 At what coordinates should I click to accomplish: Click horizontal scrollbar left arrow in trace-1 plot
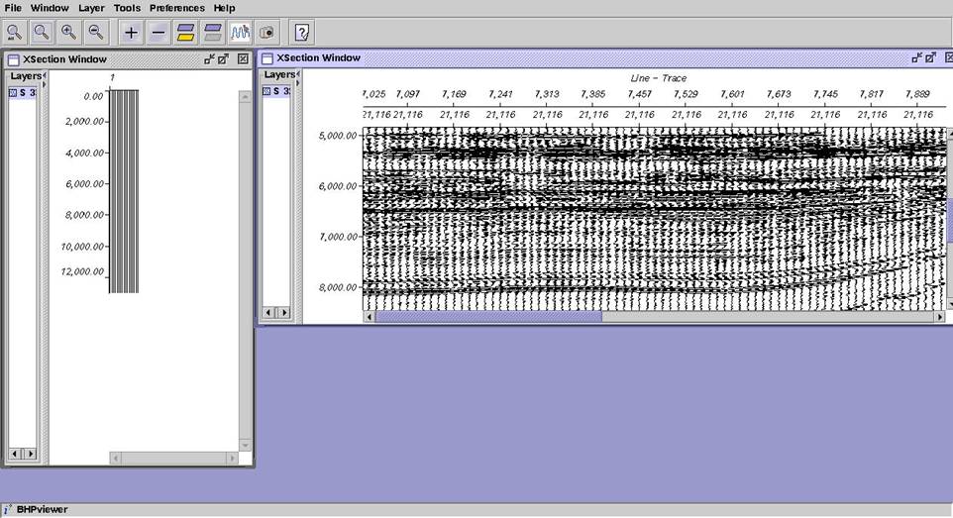116,458
